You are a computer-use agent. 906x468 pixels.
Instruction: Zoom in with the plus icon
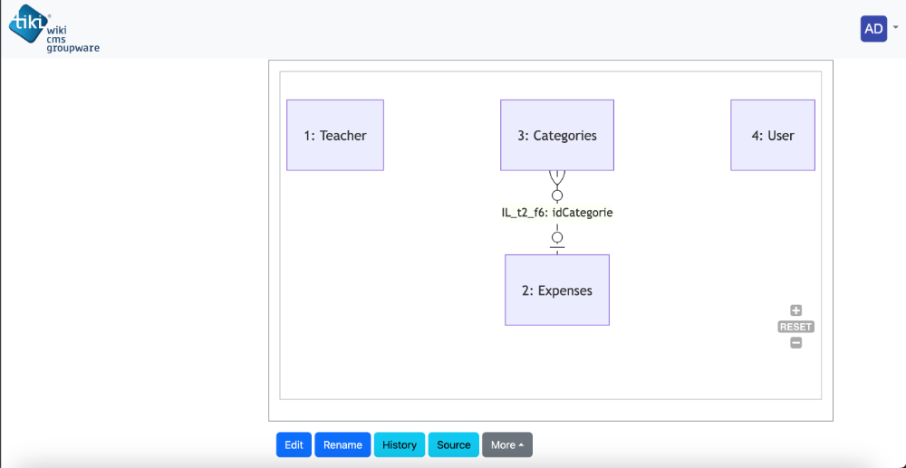[x=795, y=310]
